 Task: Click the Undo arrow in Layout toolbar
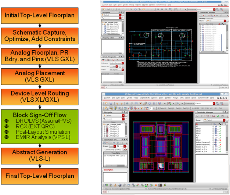tap(117, 103)
